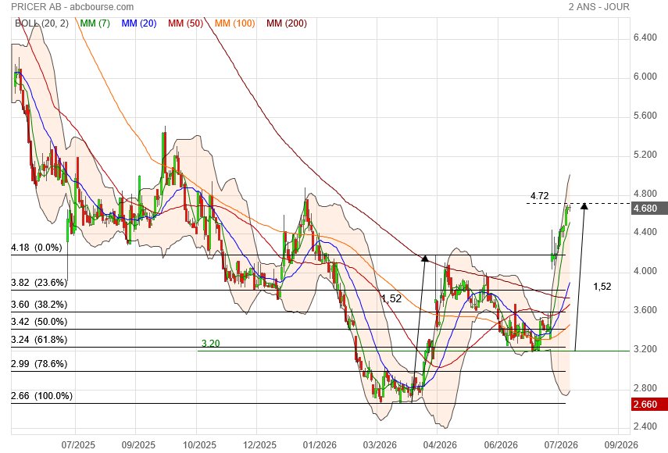The width and height of the screenshot is (668, 453).
Task: Click the 4.000 price axis value
Action: (x=645, y=271)
